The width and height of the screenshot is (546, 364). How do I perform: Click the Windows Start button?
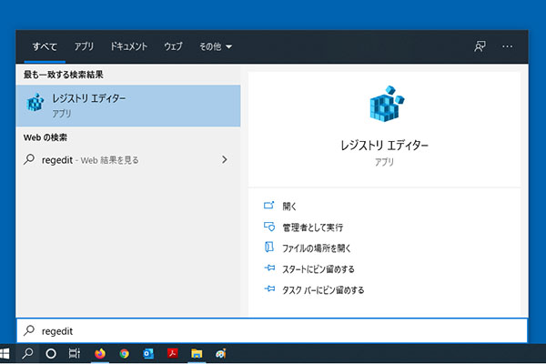[7, 353]
